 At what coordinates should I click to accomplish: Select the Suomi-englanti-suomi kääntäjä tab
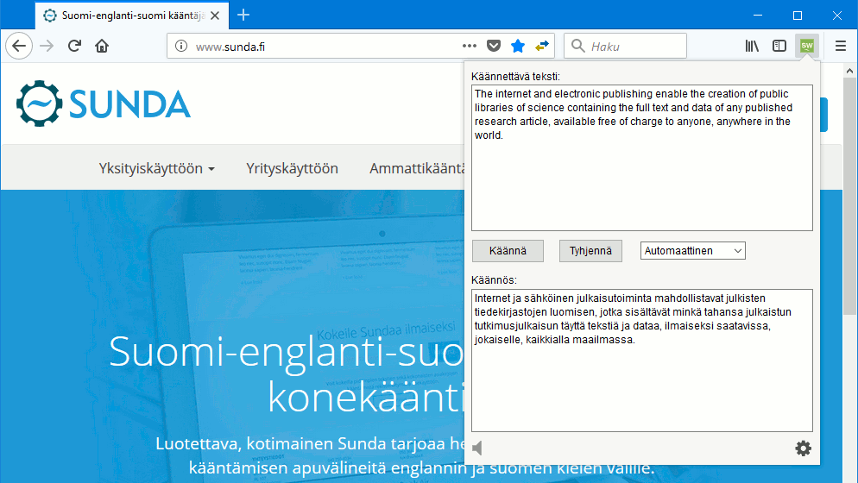click(x=130, y=16)
